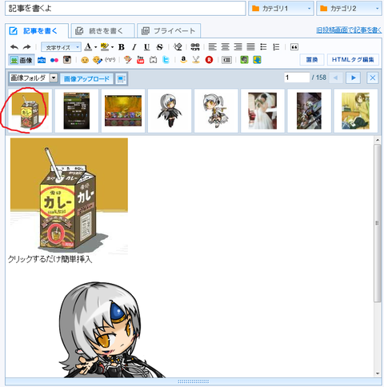Open the face-with-pencil emoji icon
Image resolution: width=384 pixels, height=387 pixels.
tap(98, 60)
